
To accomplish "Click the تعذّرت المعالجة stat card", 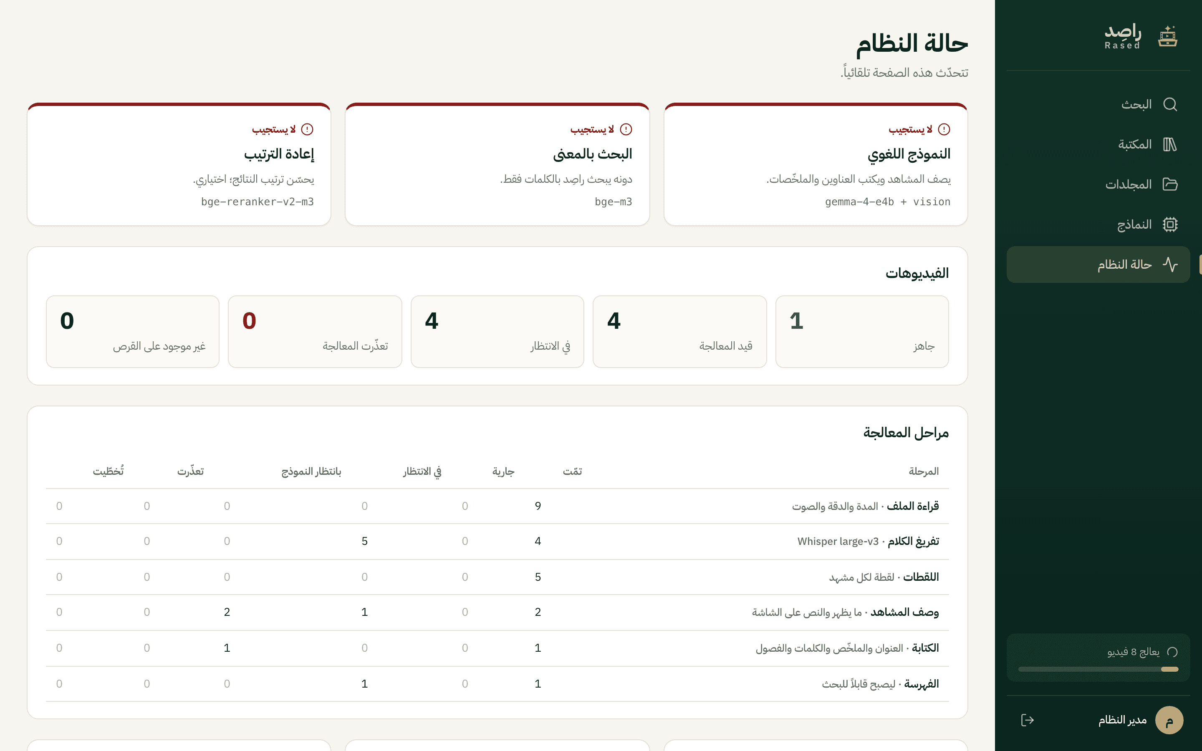I will [x=315, y=332].
